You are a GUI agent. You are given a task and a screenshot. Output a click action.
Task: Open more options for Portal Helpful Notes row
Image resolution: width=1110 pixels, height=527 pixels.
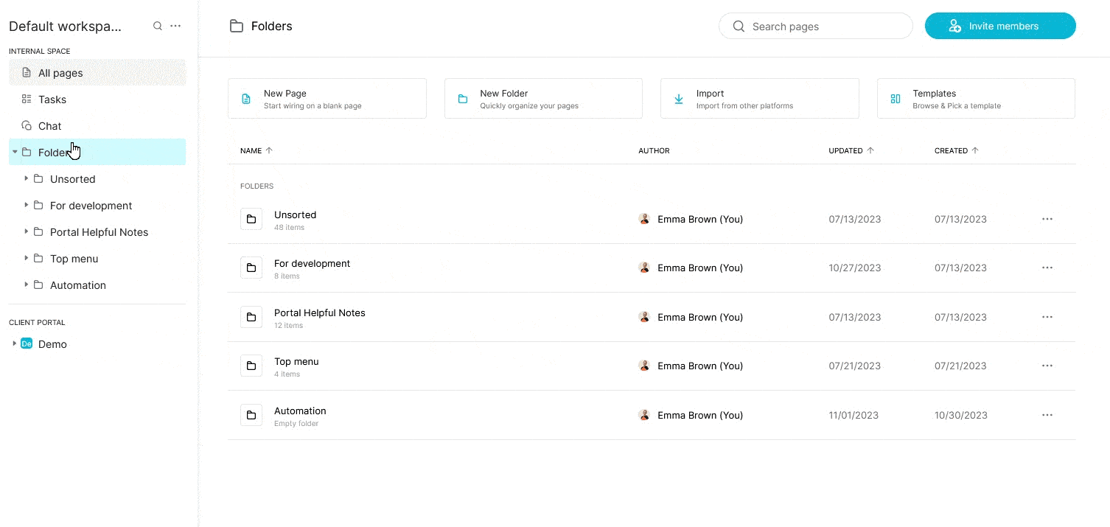1047,317
